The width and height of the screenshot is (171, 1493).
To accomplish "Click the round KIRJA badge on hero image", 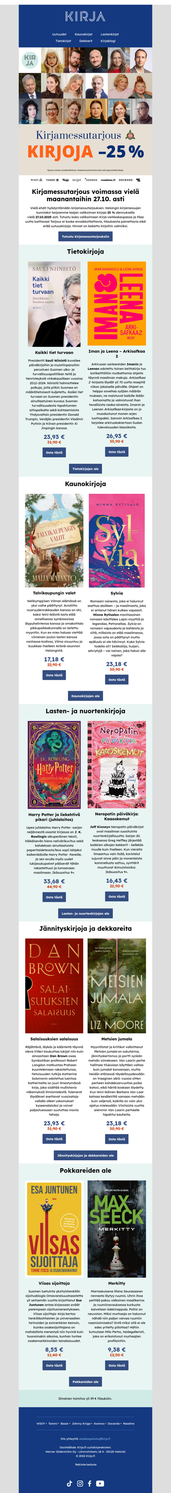I will (29, 60).
